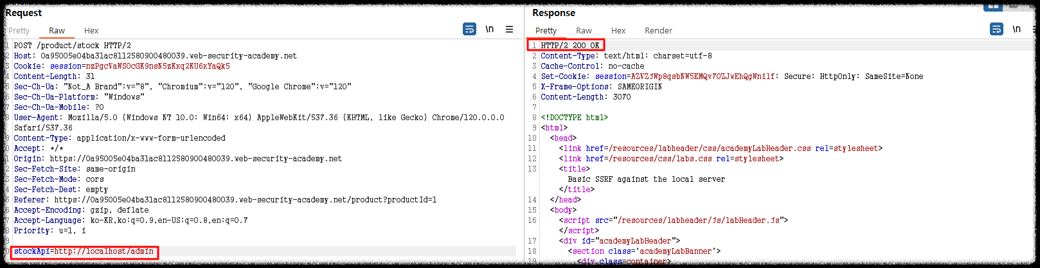Select 'Sec-Fetch-Site: same-origin' line

[x=75, y=169]
